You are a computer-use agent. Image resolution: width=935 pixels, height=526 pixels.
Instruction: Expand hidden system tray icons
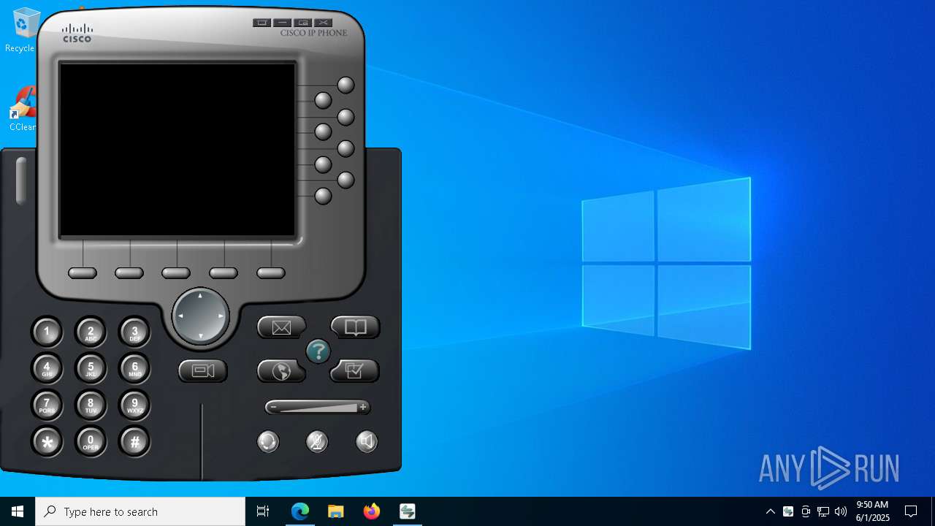770,511
